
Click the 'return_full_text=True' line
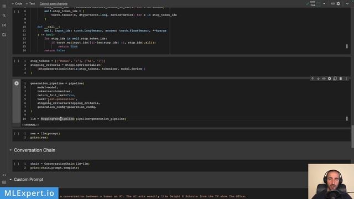tap(56, 95)
